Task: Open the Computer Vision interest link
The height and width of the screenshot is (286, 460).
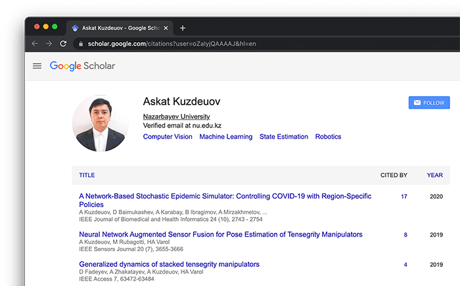Action: click(x=168, y=137)
